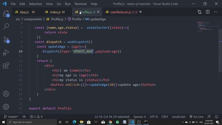Open the Go menu
Viewport: 222px width, 125px height.
point(59,4)
